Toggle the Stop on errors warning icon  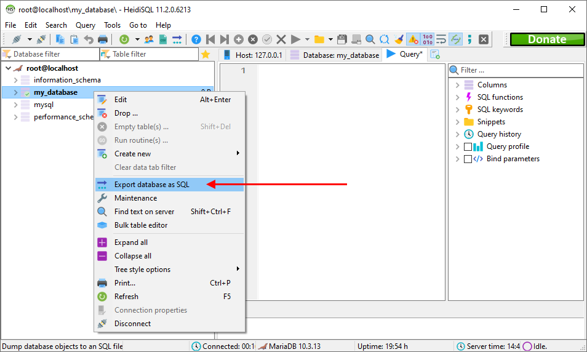click(413, 39)
